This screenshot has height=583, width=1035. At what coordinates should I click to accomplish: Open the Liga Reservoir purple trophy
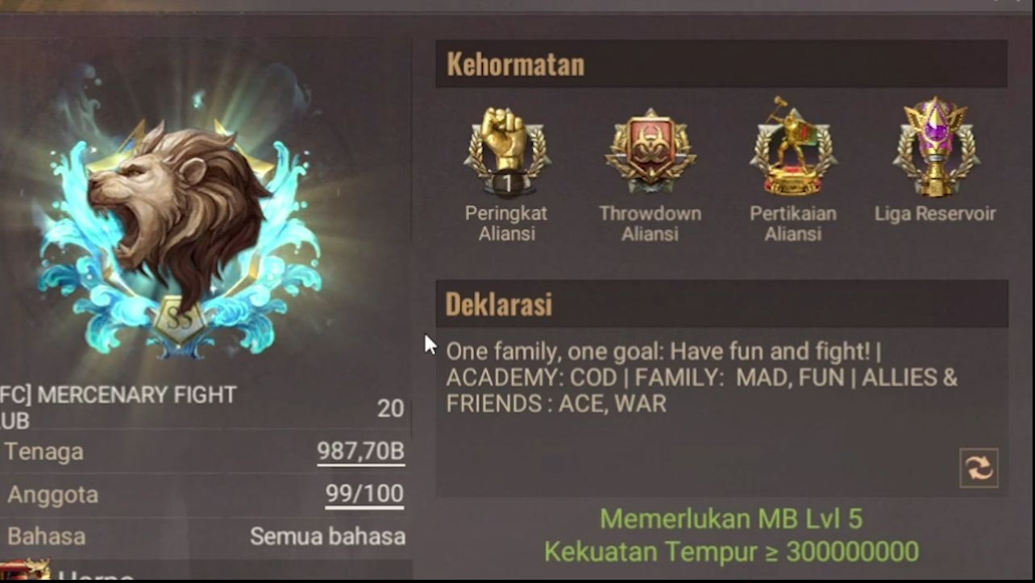click(936, 147)
